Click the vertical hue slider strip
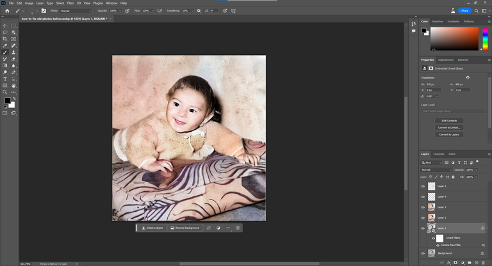 click(484, 38)
